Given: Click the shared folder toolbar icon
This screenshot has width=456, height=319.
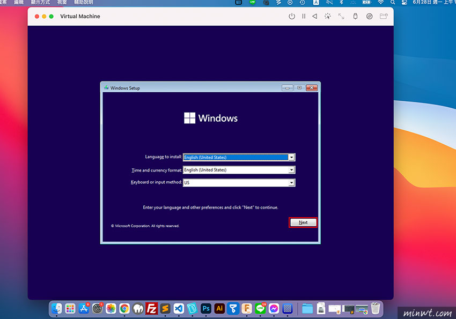Looking at the screenshot, I should pyautogui.click(x=384, y=16).
